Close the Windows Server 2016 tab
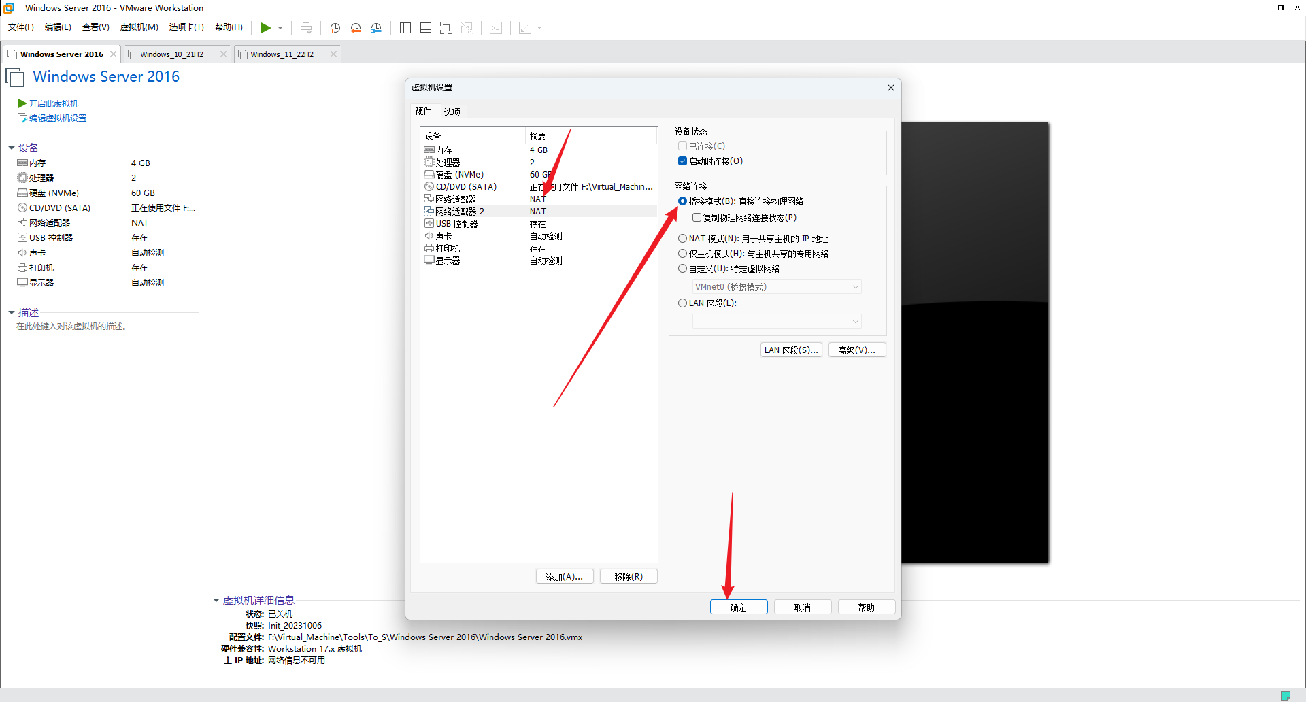The width and height of the screenshot is (1306, 702). tap(113, 54)
